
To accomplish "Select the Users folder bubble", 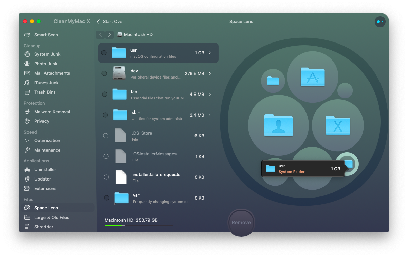I will point(278,125).
